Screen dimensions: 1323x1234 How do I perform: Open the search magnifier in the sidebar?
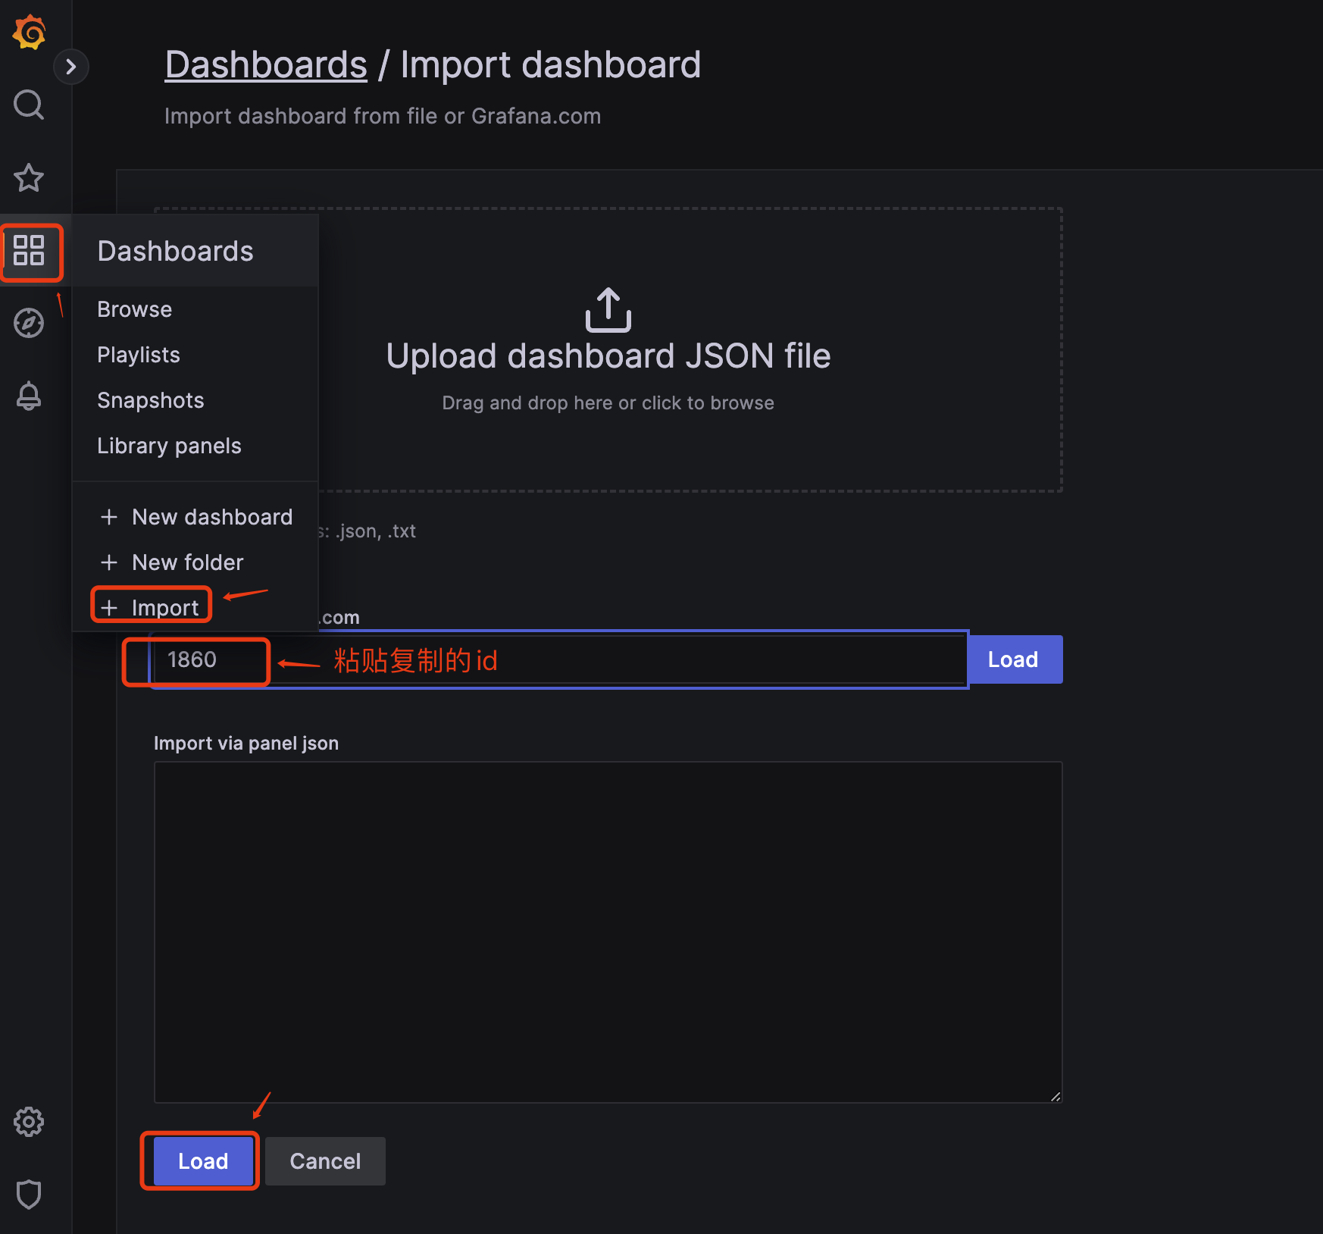pyautogui.click(x=29, y=105)
